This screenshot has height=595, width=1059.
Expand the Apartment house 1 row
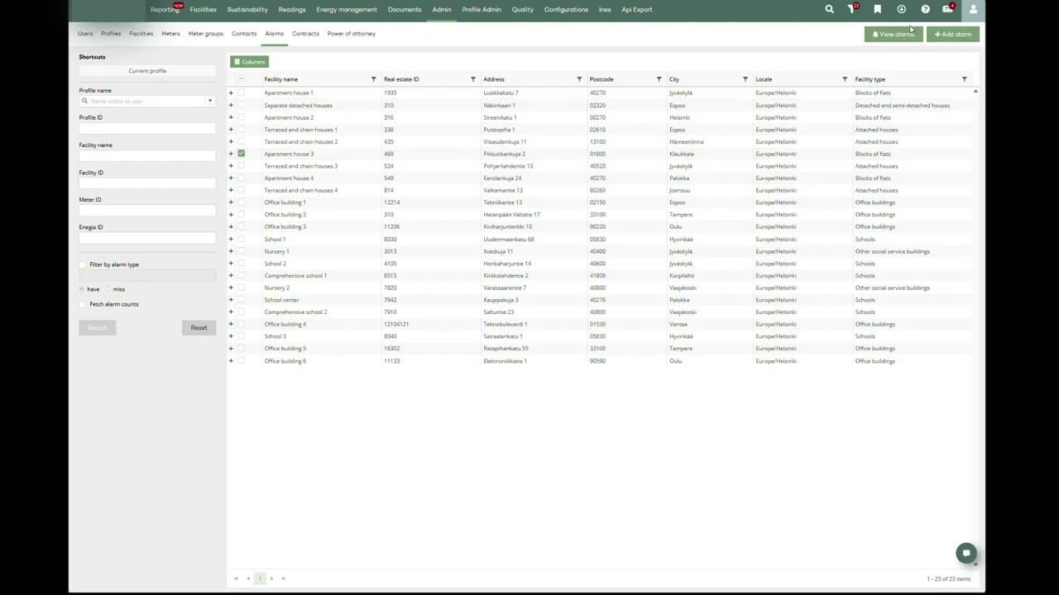[231, 93]
